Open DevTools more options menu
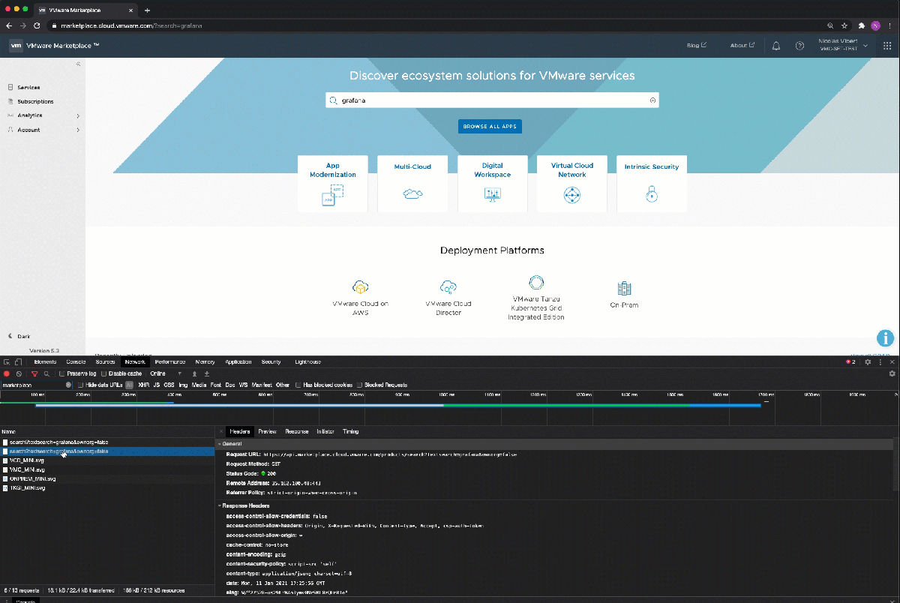This screenshot has width=900, height=603. click(880, 362)
